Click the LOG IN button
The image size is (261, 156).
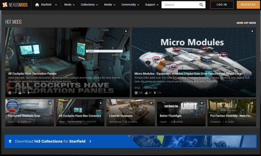[221, 5]
